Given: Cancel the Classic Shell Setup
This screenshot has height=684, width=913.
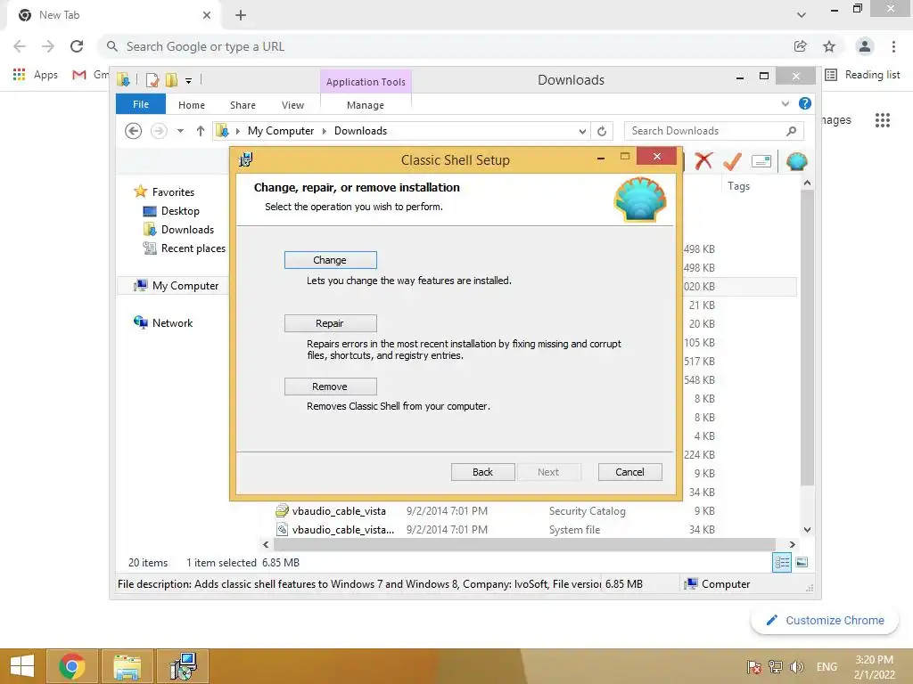Looking at the screenshot, I should [630, 472].
